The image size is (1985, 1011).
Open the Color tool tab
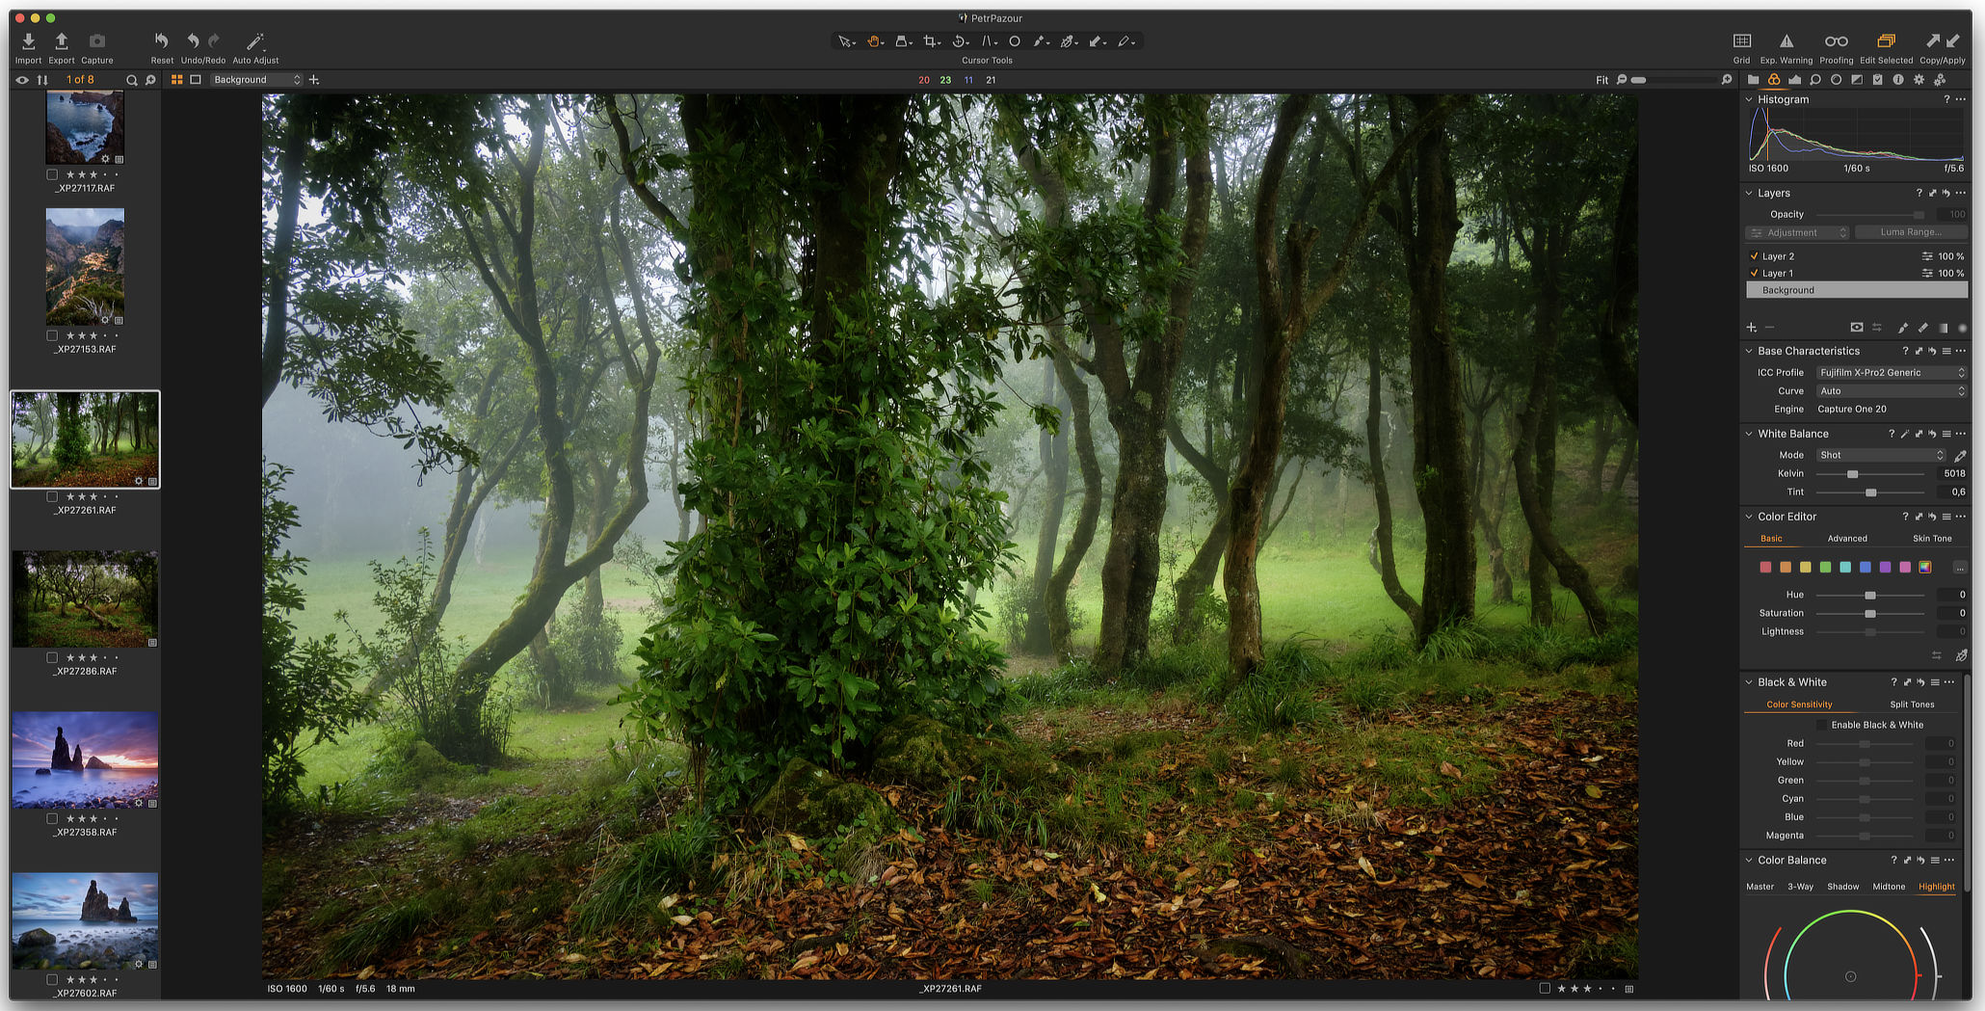click(1773, 80)
